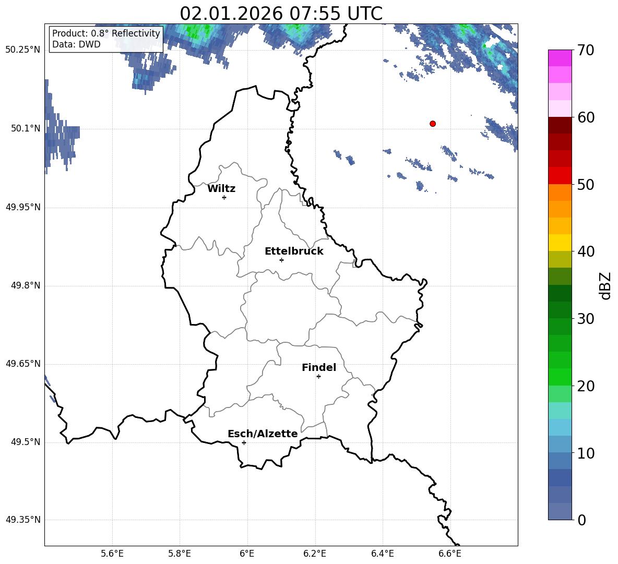Click the turquoise colorbar swatch below 20
Image resolution: width=618 pixels, height=564 pixels.
click(560, 411)
